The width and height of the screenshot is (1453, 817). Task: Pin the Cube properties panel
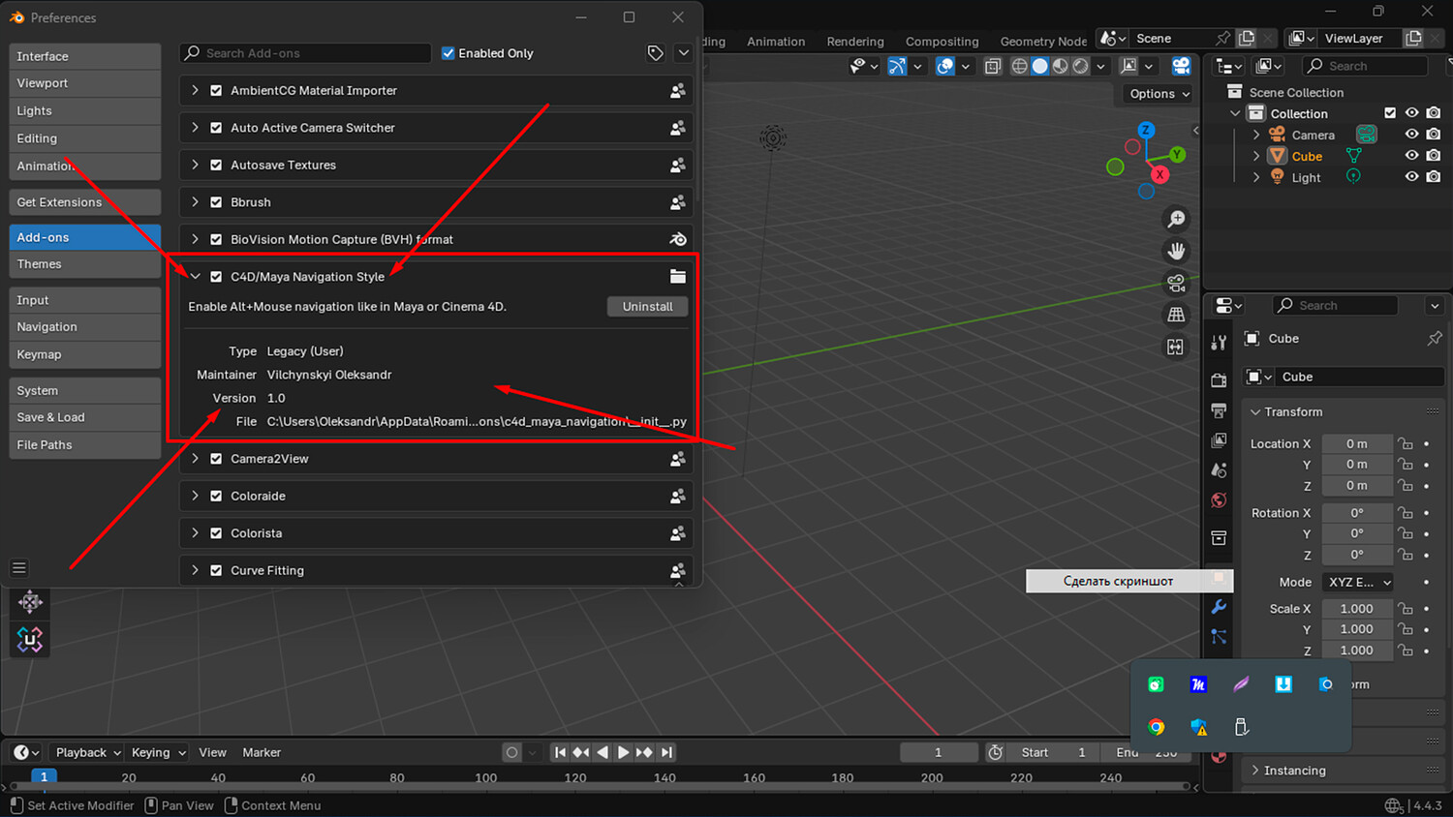(x=1435, y=339)
